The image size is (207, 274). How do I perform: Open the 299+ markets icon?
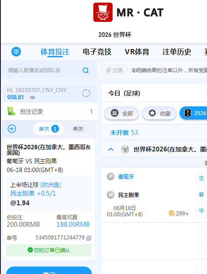click(x=172, y=213)
